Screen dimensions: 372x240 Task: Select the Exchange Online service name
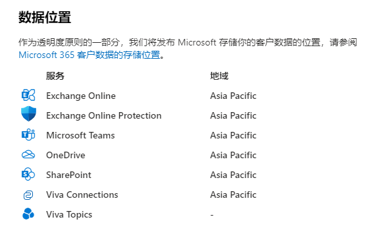pos(81,96)
